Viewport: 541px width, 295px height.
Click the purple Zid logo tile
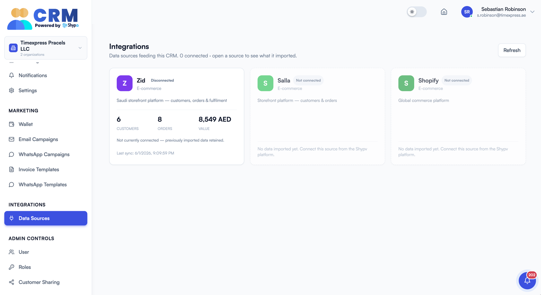pos(124,83)
